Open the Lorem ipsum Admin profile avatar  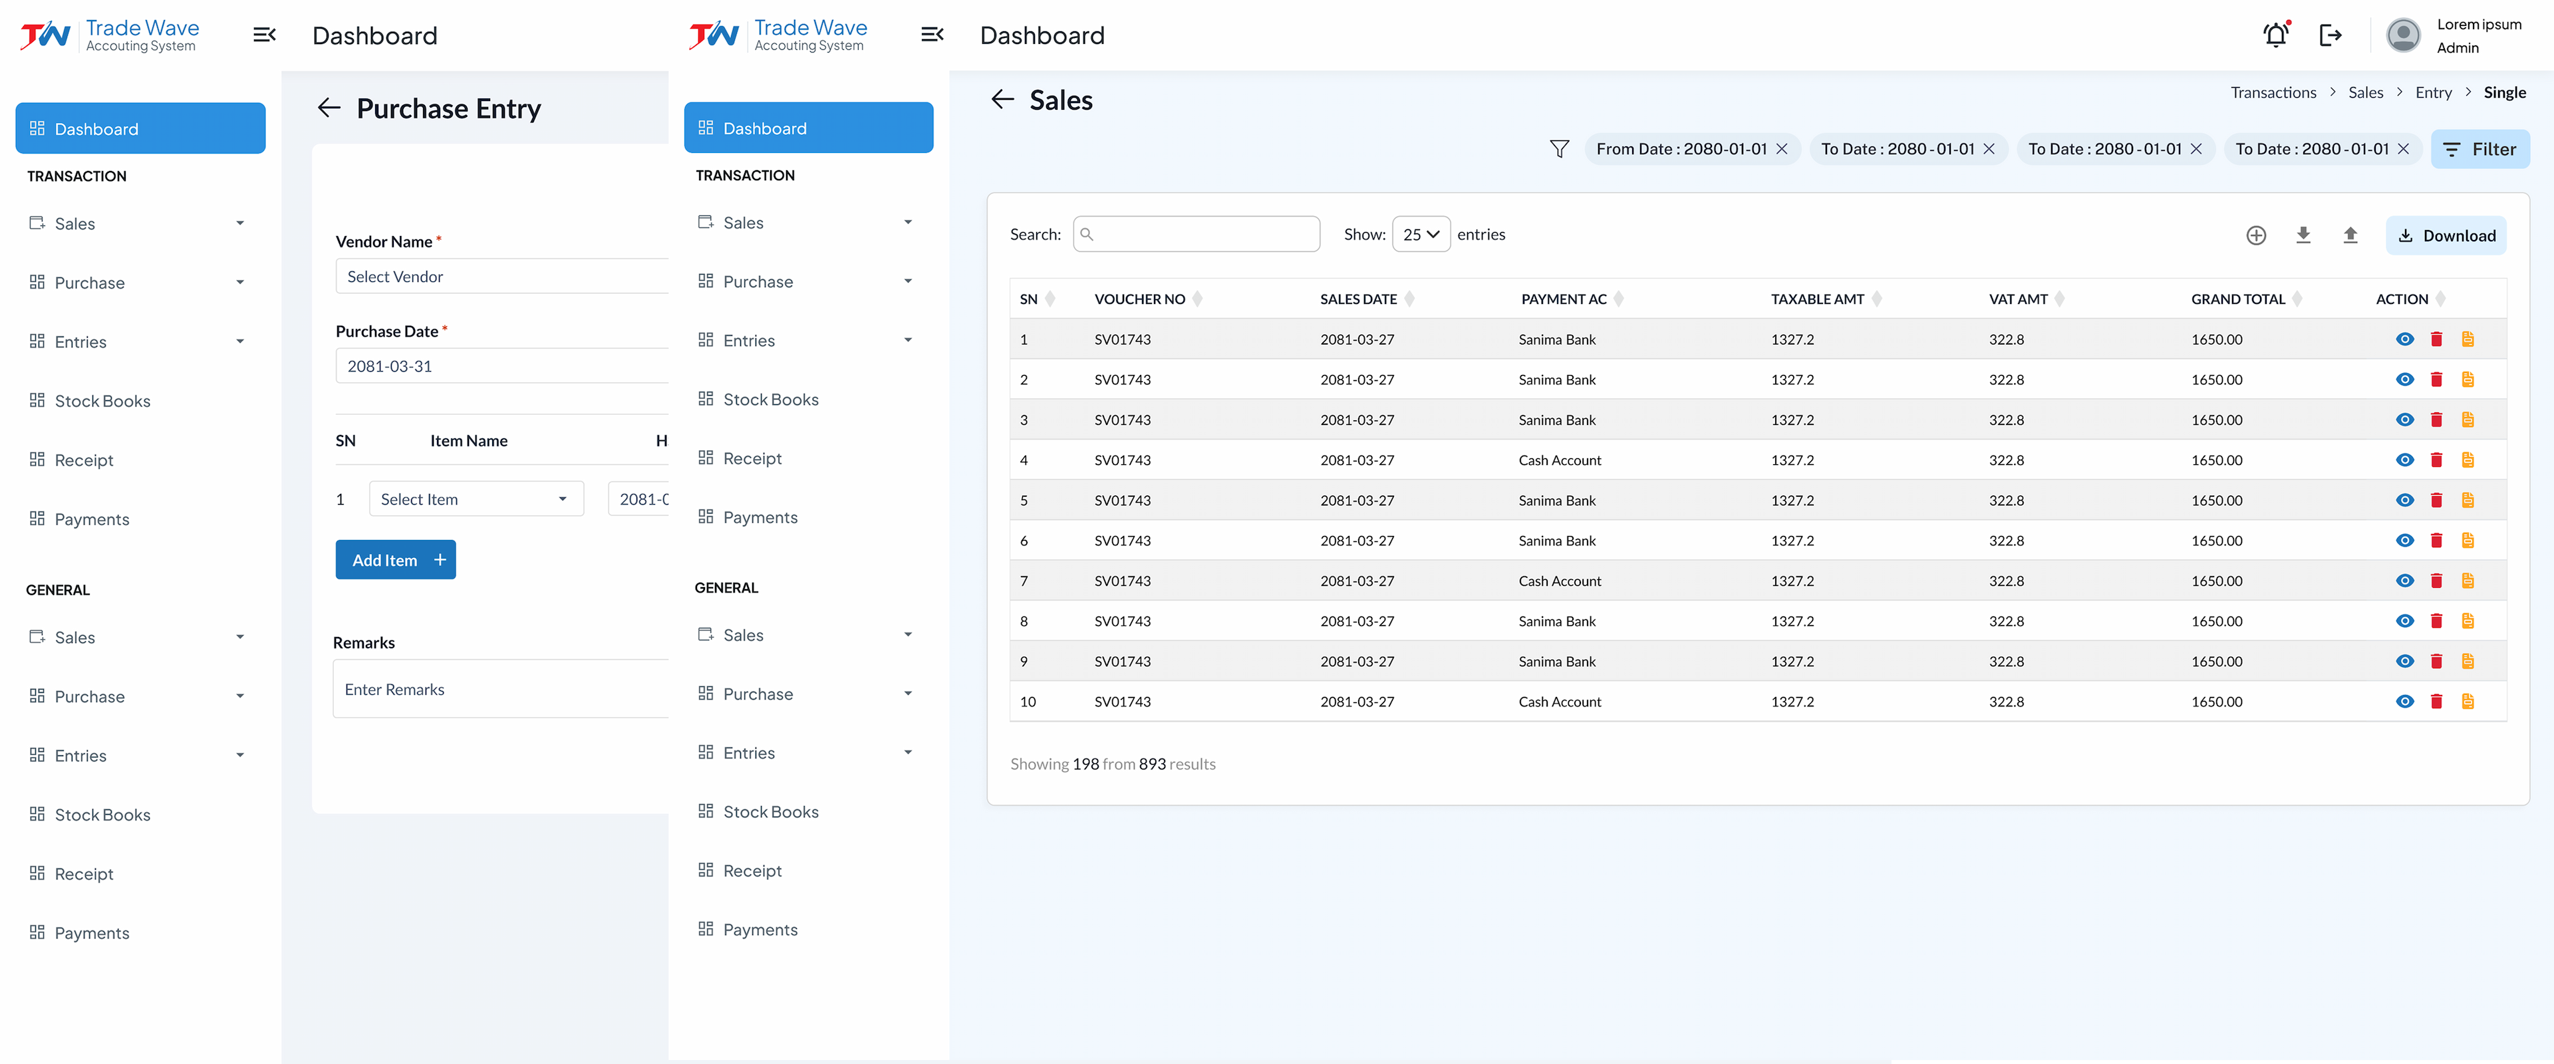pos(2402,36)
